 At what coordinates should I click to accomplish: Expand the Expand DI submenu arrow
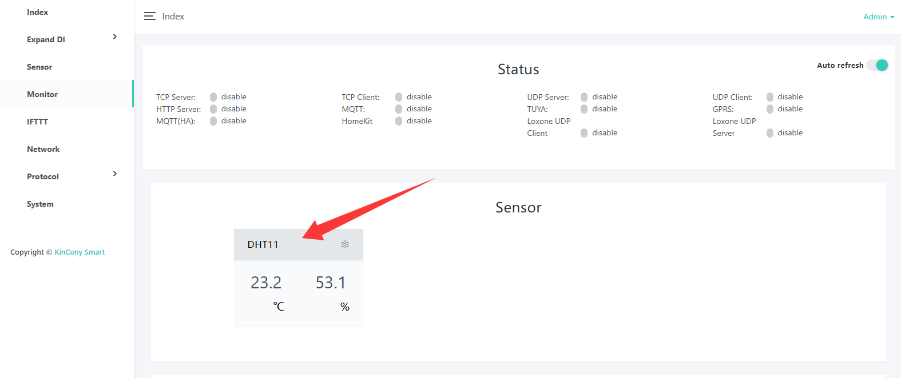[115, 37]
